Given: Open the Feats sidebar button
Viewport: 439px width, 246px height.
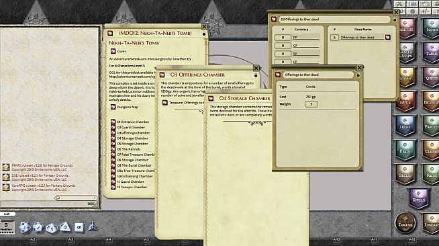Looking at the screenshot, I should tap(405, 150).
